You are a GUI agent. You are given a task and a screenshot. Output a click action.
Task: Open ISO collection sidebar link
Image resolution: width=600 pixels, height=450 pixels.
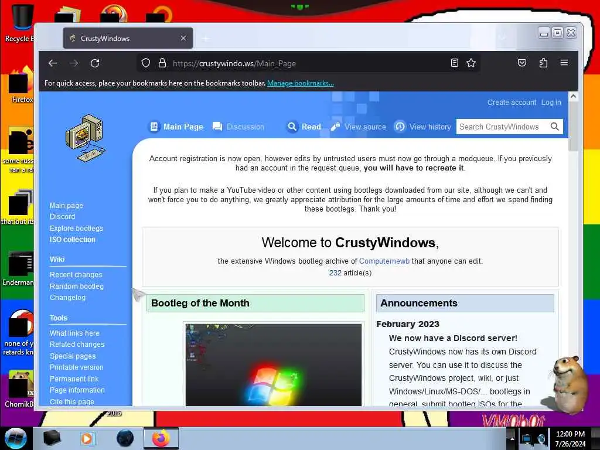(72, 240)
